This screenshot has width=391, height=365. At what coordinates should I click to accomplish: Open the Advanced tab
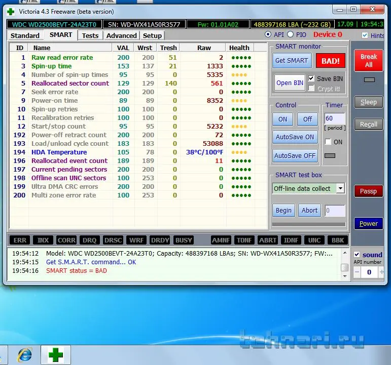point(121,35)
